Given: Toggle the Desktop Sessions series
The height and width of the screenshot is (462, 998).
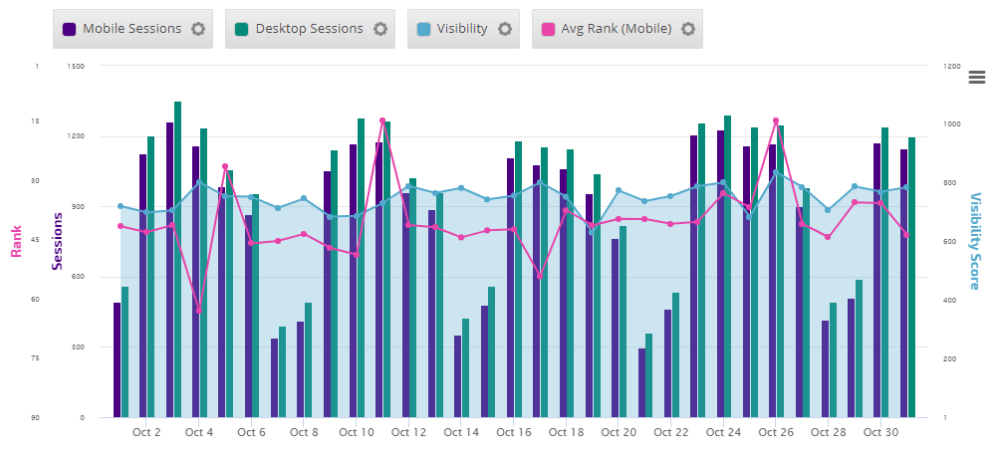Looking at the screenshot, I should coord(309,29).
